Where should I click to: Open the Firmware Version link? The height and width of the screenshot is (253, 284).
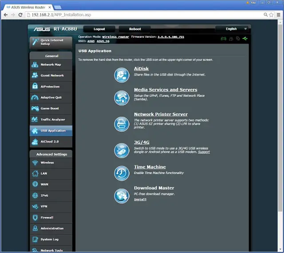[x=170, y=37]
